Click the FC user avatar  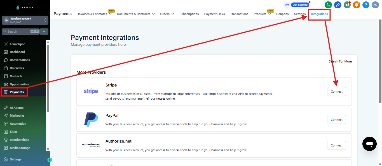pos(375,5)
